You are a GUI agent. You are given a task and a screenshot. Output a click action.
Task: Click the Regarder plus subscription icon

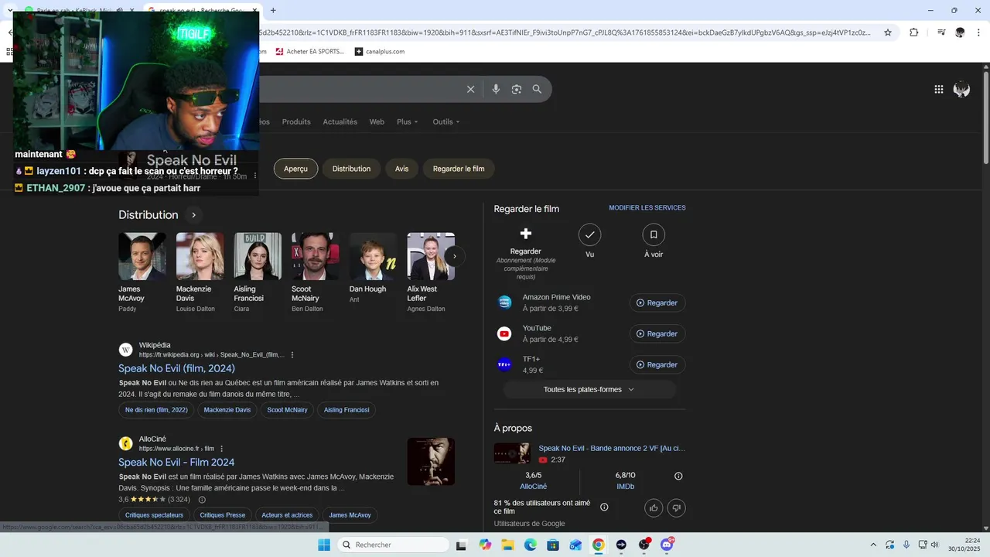click(526, 234)
